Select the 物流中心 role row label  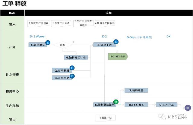[12, 91]
